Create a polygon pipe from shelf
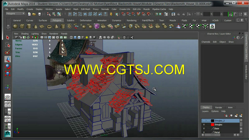Viewport: 249px width, 140px height. click(x=63, y=26)
